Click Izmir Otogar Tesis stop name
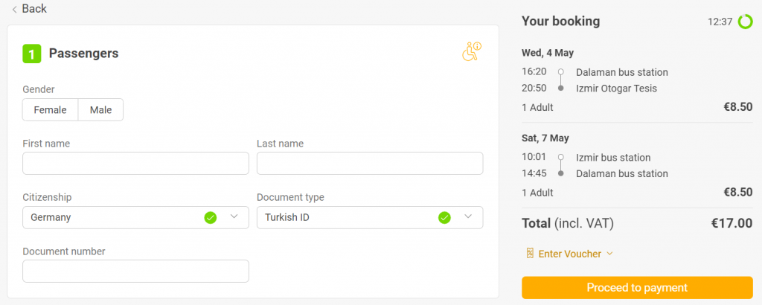The height and width of the screenshot is (305, 762). [617, 89]
